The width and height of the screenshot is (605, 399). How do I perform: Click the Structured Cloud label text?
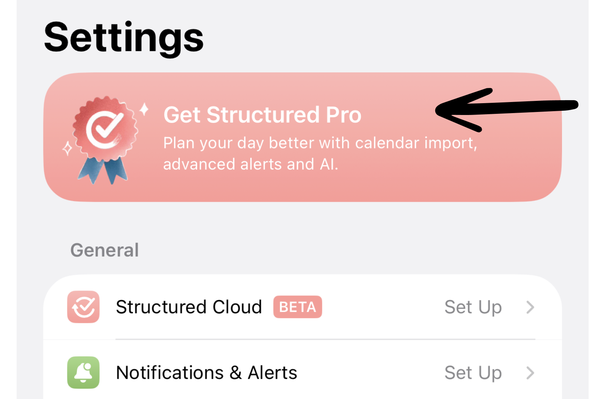189,307
